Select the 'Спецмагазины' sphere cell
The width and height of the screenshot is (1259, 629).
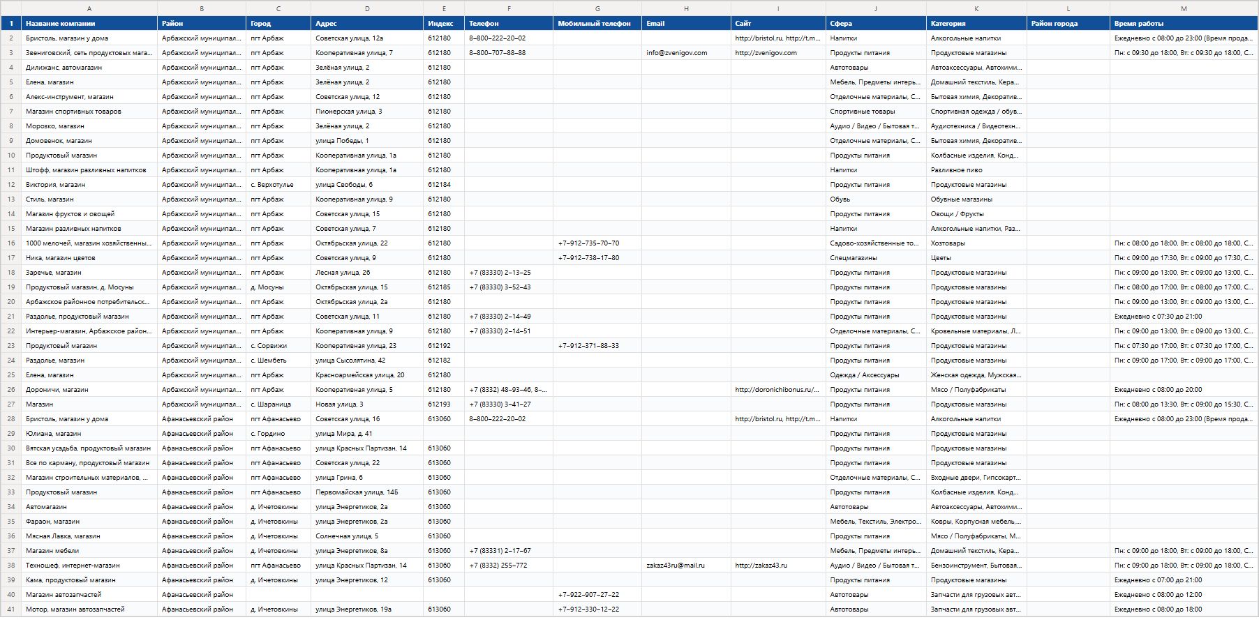tap(876, 258)
